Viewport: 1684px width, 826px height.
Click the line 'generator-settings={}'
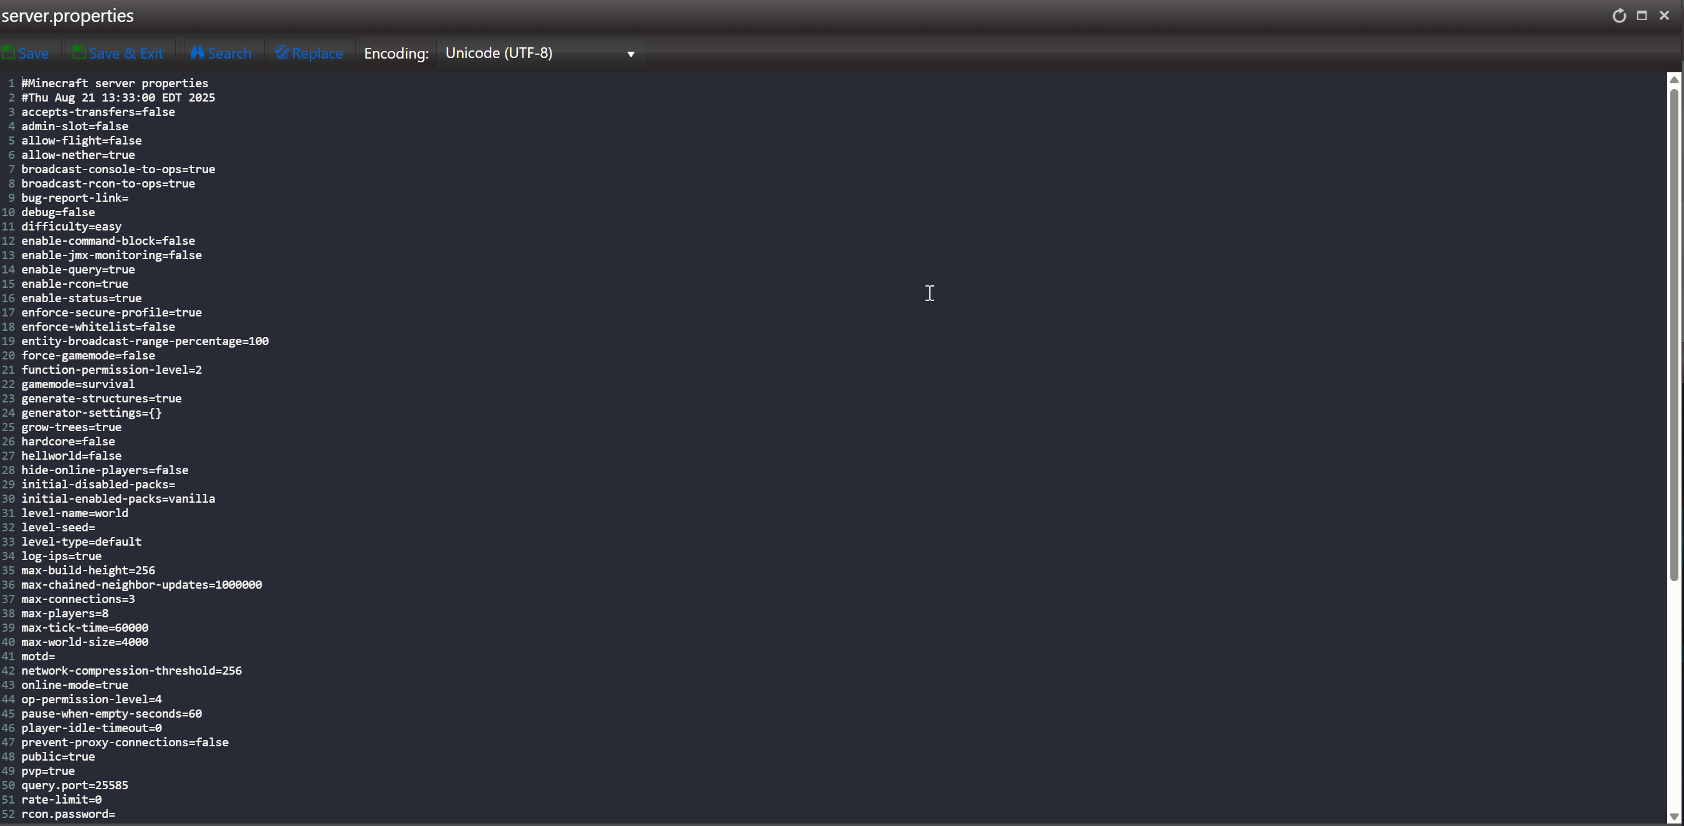[x=92, y=413]
